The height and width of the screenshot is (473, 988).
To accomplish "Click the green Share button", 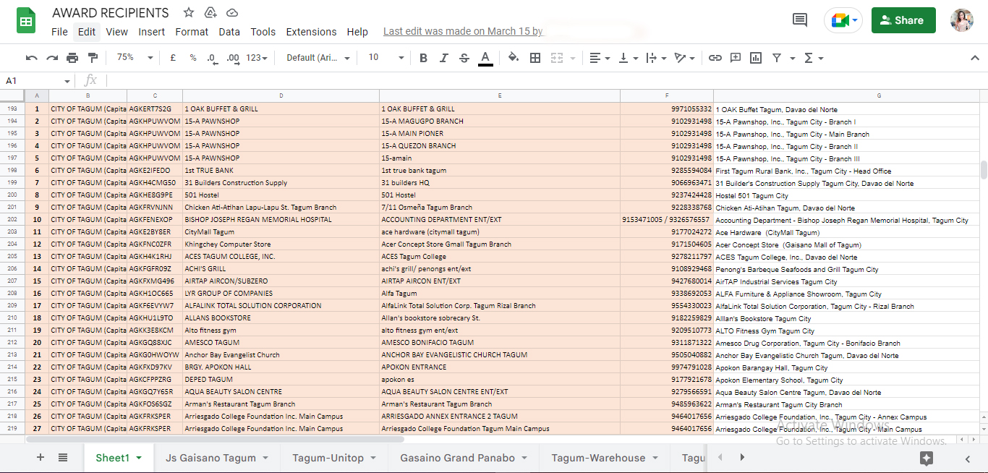I will coord(903,20).
